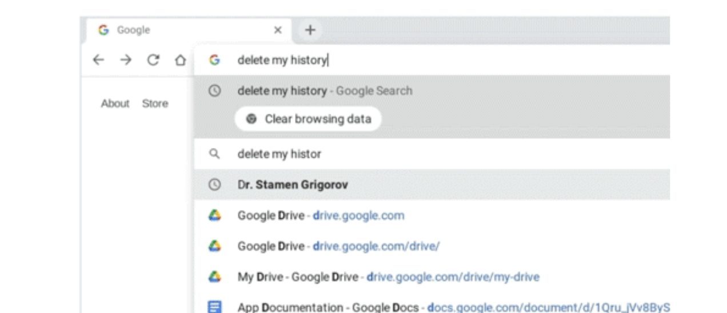Open App Documentation Google Docs suggestion

(x=452, y=307)
